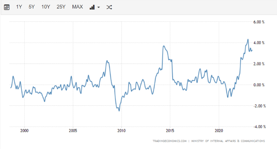Screen dimensions: 277x149
Task: Click the 2015 x-axis label
Action: pyautogui.click(x=170, y=130)
